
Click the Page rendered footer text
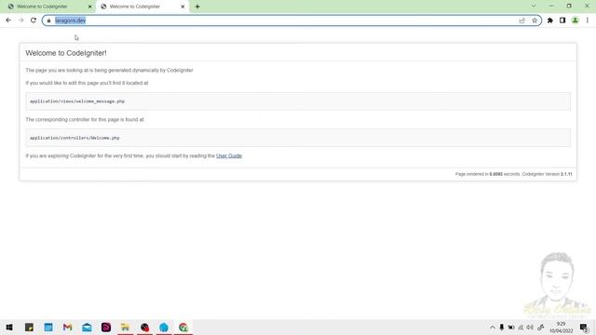click(x=513, y=174)
